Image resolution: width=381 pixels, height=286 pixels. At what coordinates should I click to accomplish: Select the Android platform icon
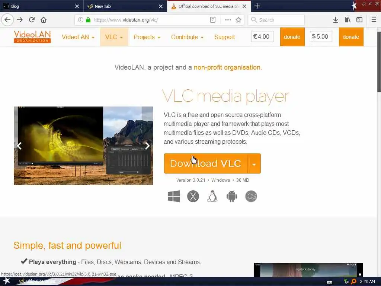(231, 196)
